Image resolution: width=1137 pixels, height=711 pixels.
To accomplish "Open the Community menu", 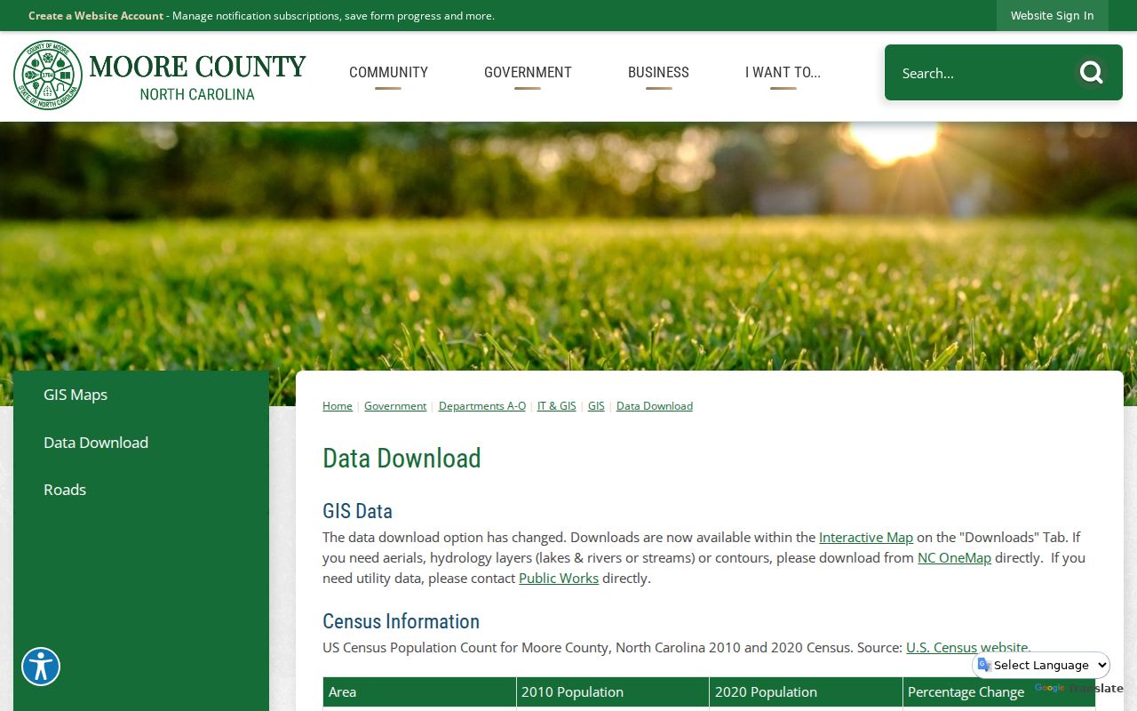I will [388, 73].
